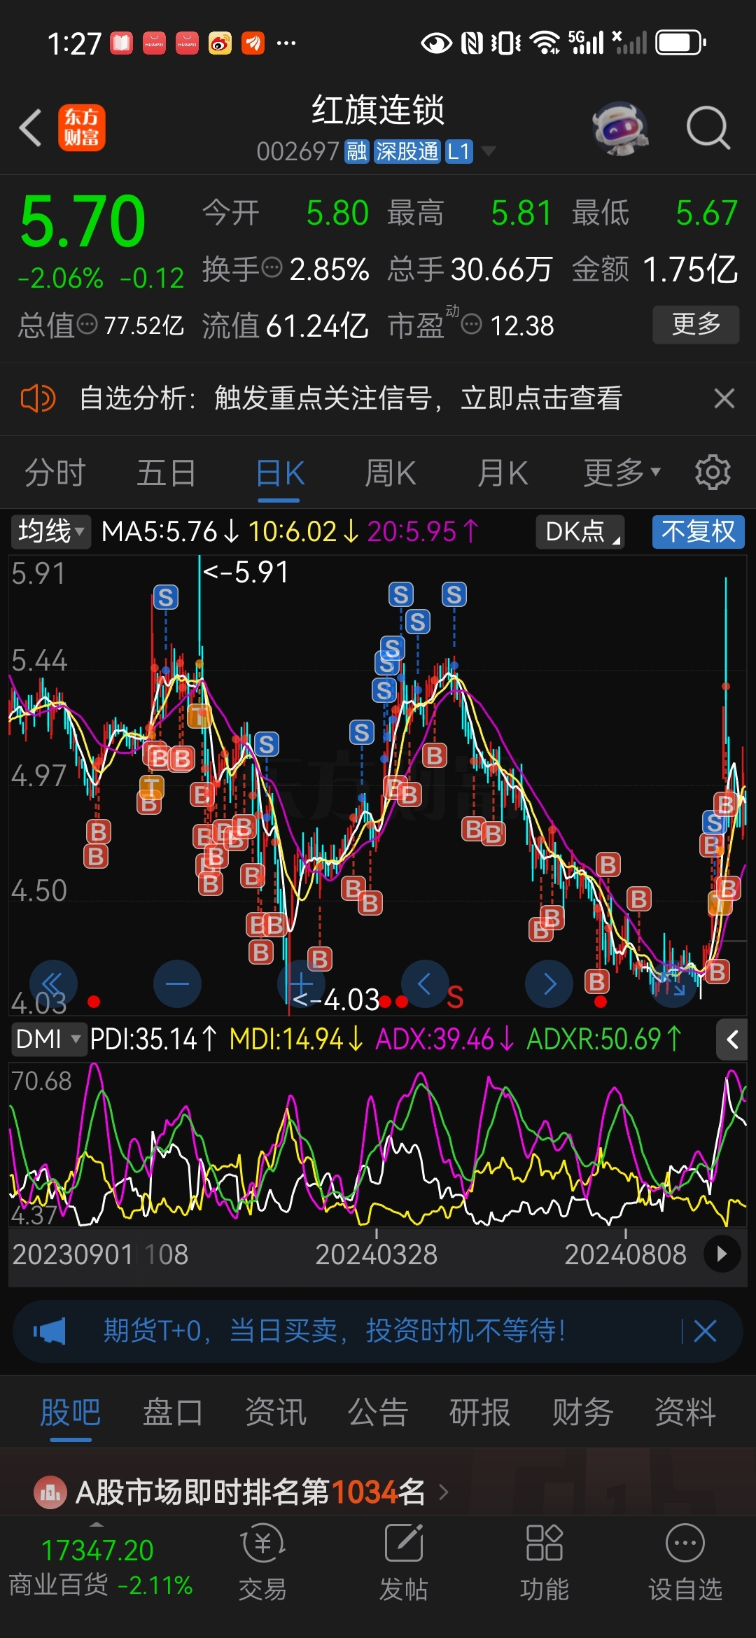
Task: Dismiss the 自选分析 notice
Action: (724, 398)
